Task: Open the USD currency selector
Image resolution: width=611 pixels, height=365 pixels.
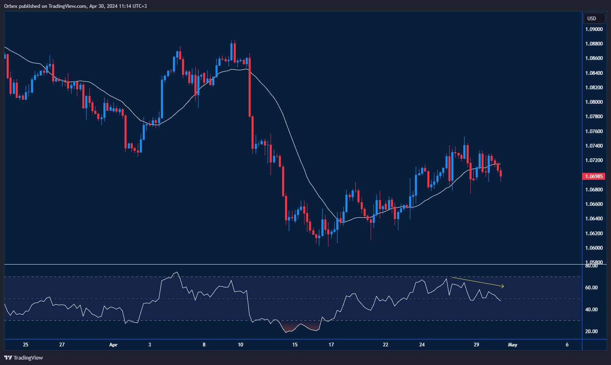Action: [592, 18]
